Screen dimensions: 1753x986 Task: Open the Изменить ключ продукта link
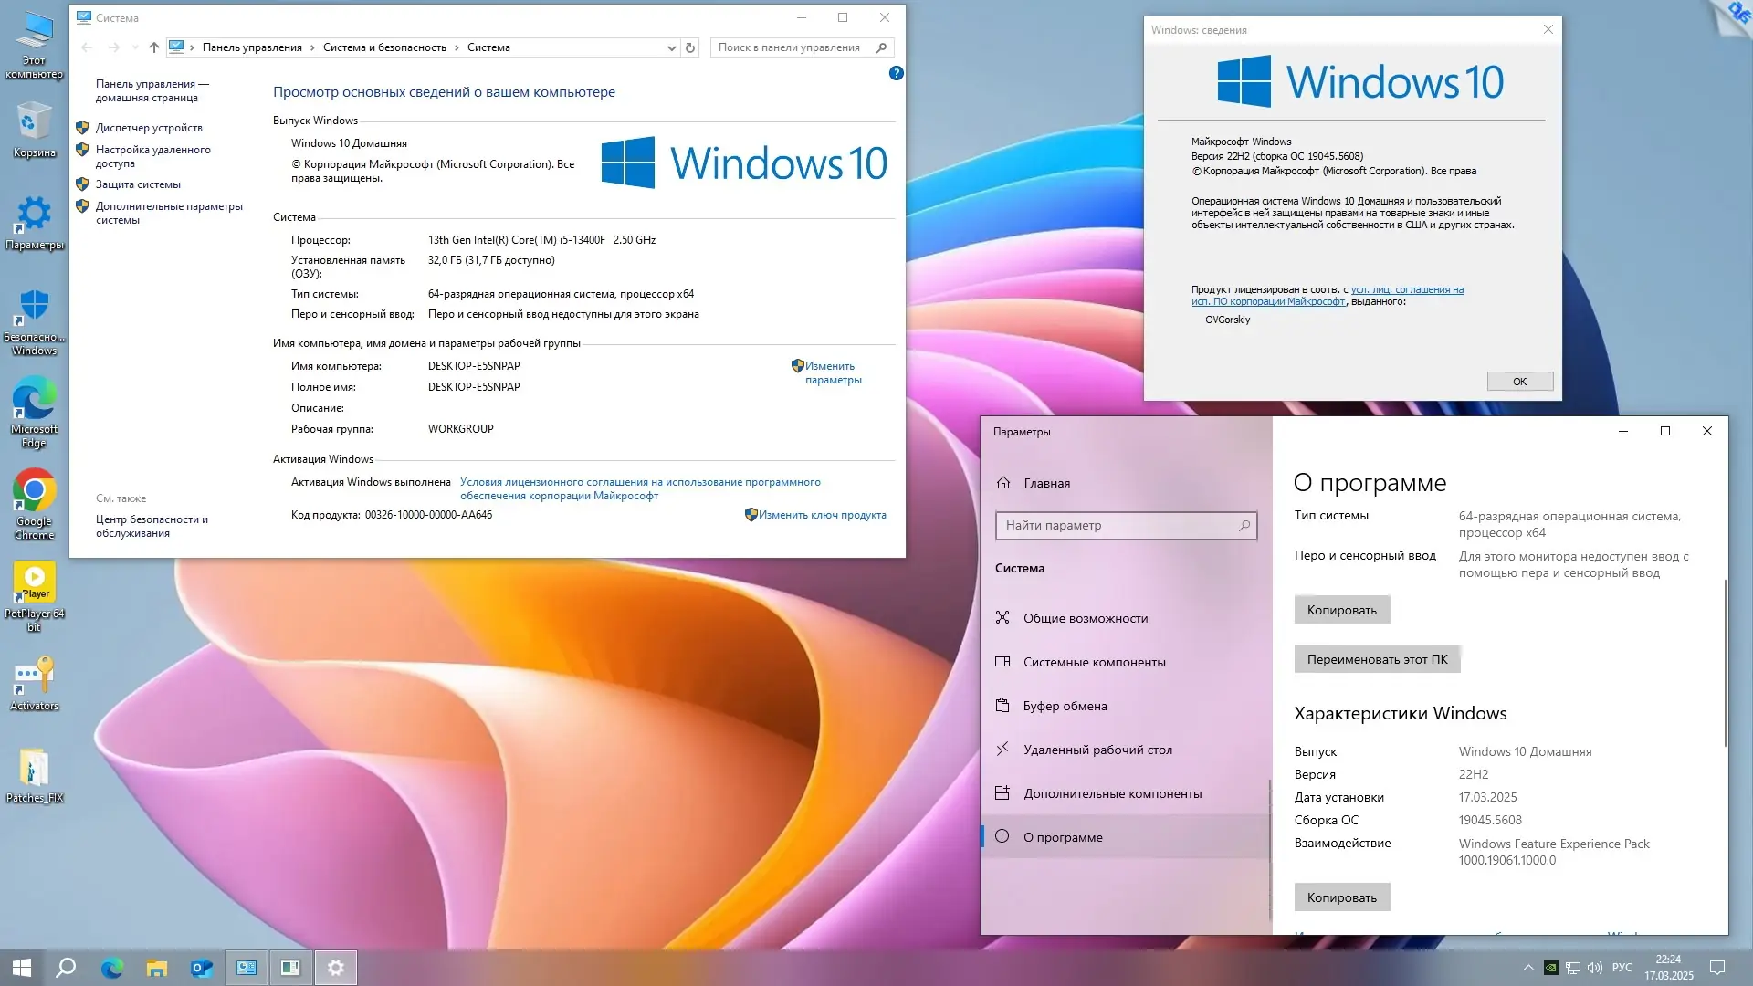point(821,514)
